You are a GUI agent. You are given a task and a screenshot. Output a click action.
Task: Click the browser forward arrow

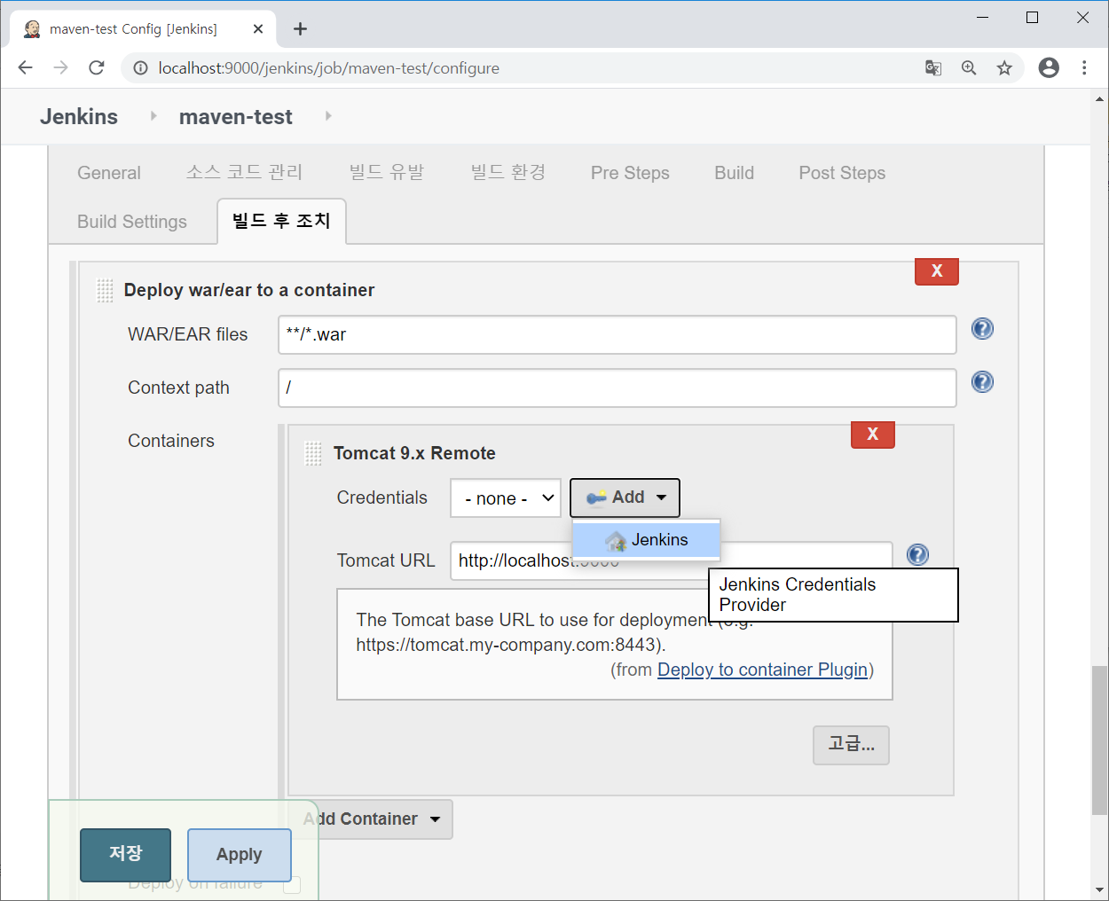tap(61, 68)
